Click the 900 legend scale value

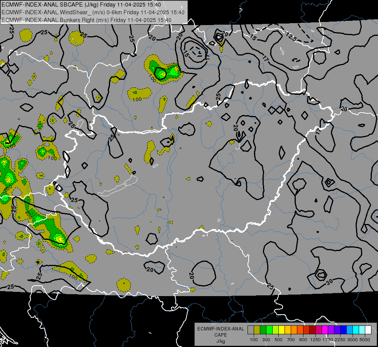(x=303, y=340)
